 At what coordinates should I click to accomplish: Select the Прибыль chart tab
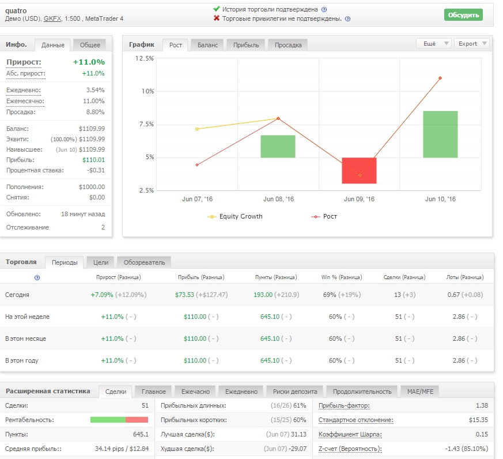pyautogui.click(x=246, y=45)
